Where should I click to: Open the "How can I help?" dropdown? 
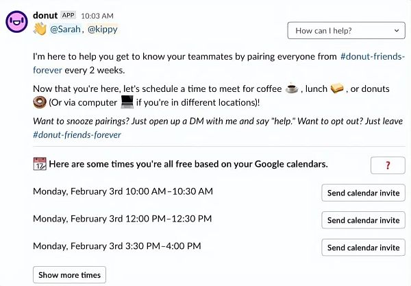[x=346, y=31]
